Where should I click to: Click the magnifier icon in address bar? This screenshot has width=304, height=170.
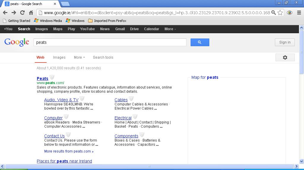tap(273, 13)
